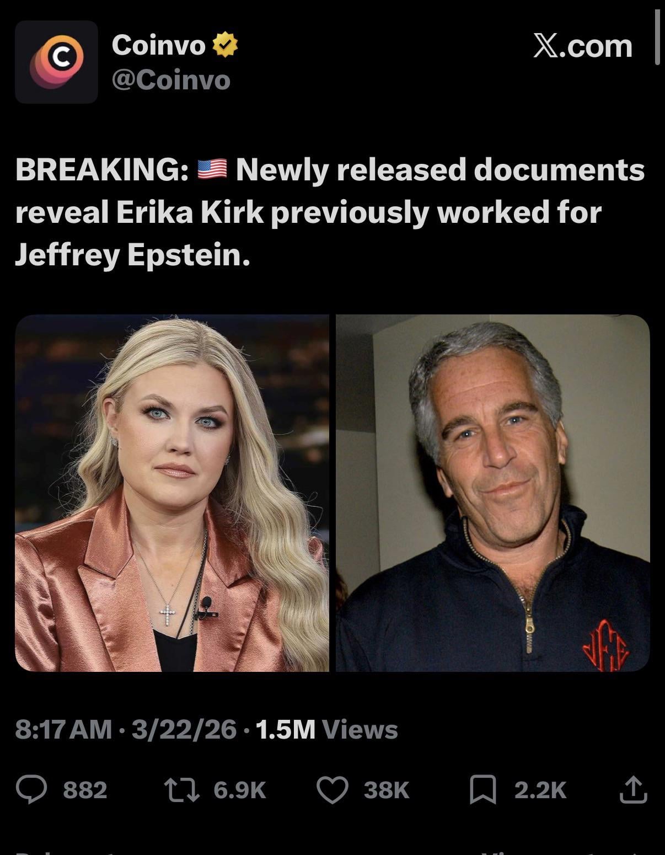The height and width of the screenshot is (855, 665).
Task: Bookmark the post with bookmark icon
Action: coord(483,790)
